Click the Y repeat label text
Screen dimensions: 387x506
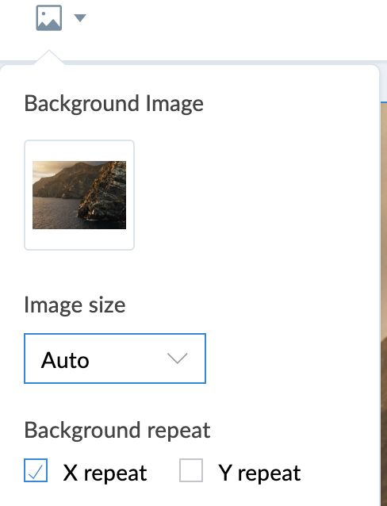[x=259, y=473]
